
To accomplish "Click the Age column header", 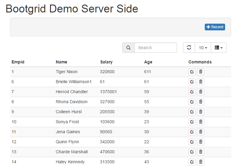I will 148,62.
